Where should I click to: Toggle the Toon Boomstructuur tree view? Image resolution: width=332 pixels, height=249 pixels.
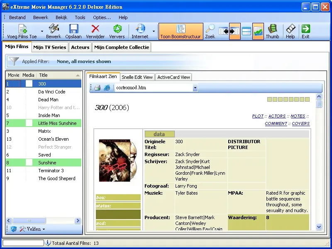[x=181, y=32]
